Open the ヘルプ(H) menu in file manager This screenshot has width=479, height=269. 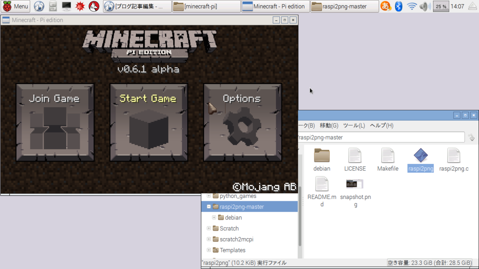[x=382, y=125]
